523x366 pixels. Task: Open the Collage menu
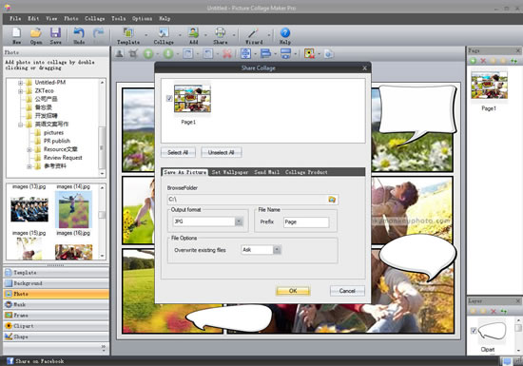click(95, 19)
